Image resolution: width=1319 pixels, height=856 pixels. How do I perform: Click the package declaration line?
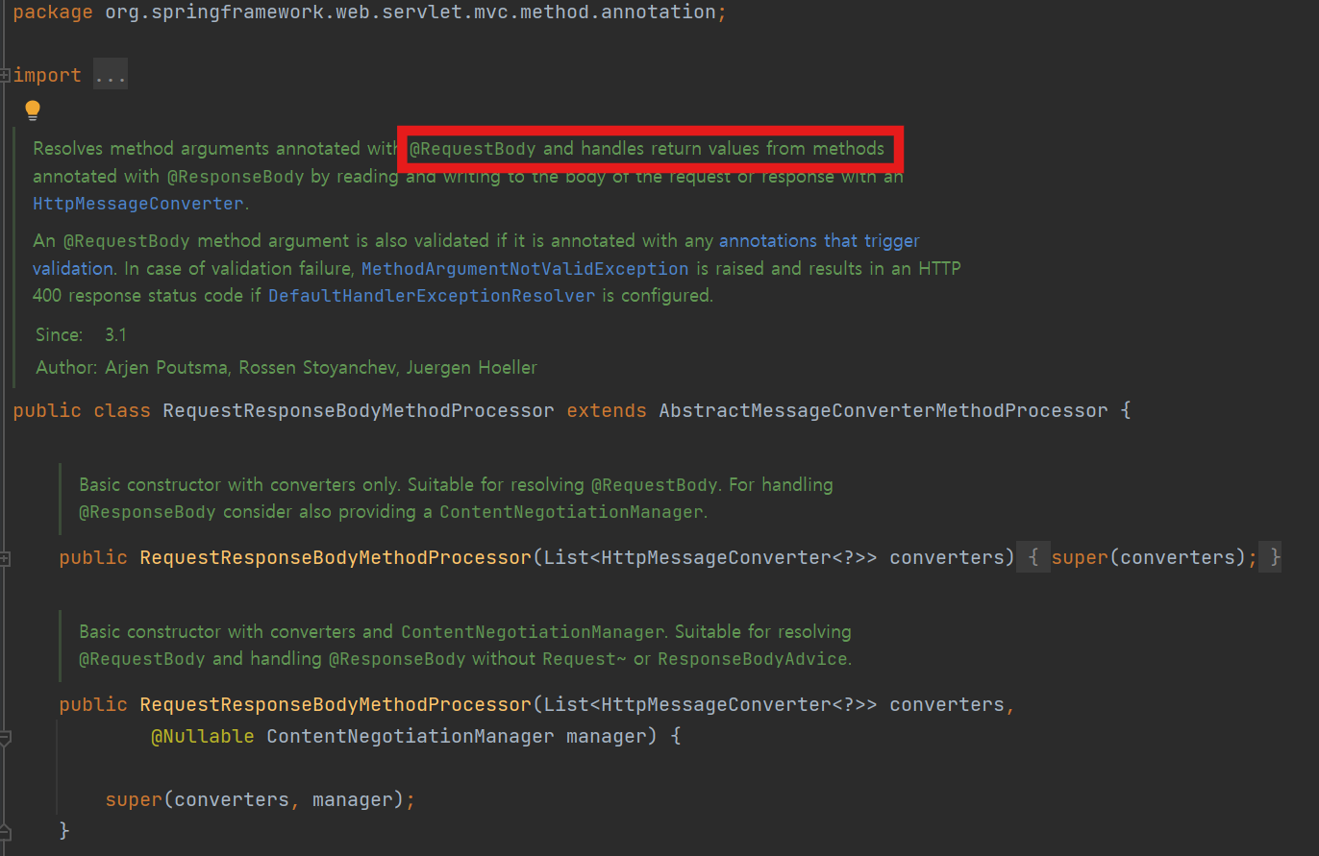[370, 13]
